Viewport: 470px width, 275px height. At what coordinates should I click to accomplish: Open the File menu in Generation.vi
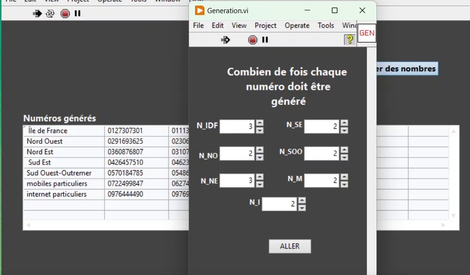(198, 25)
